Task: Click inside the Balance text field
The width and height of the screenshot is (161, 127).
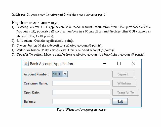Action: click(81, 101)
